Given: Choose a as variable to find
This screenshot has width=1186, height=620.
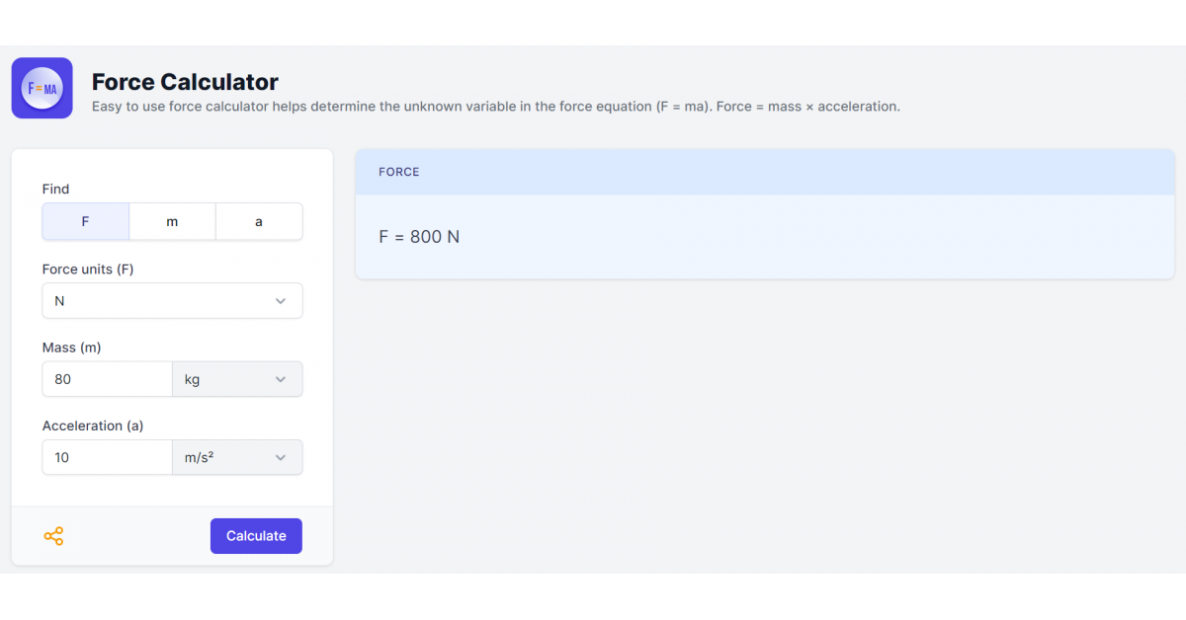Looking at the screenshot, I should click(259, 222).
